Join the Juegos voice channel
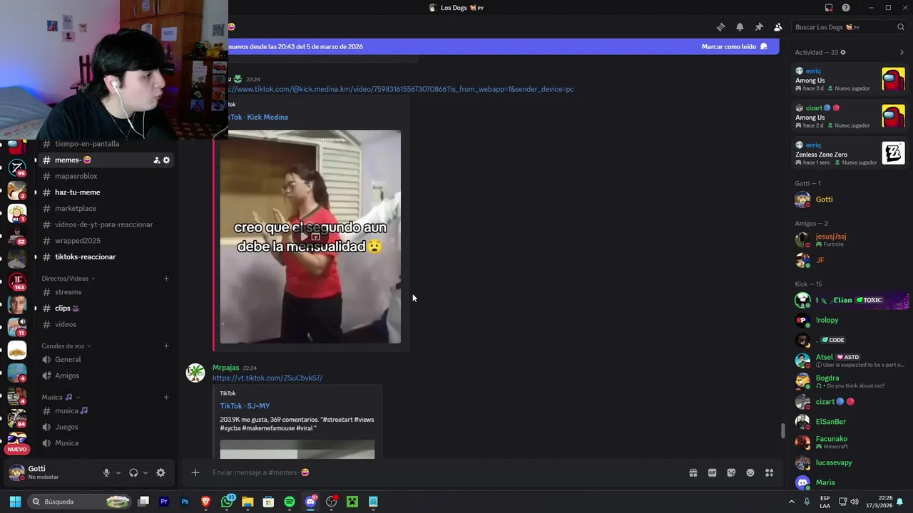913x513 pixels. [104, 427]
